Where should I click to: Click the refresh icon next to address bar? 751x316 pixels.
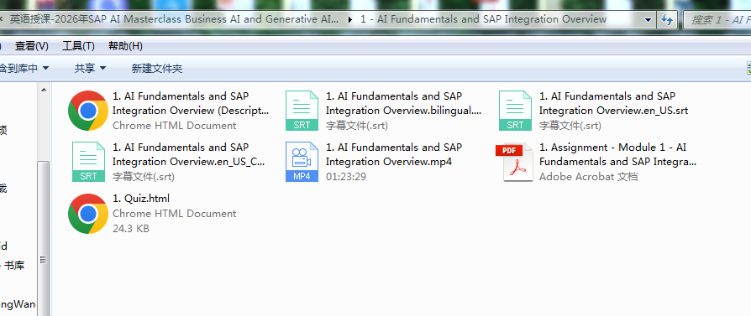[x=666, y=20]
